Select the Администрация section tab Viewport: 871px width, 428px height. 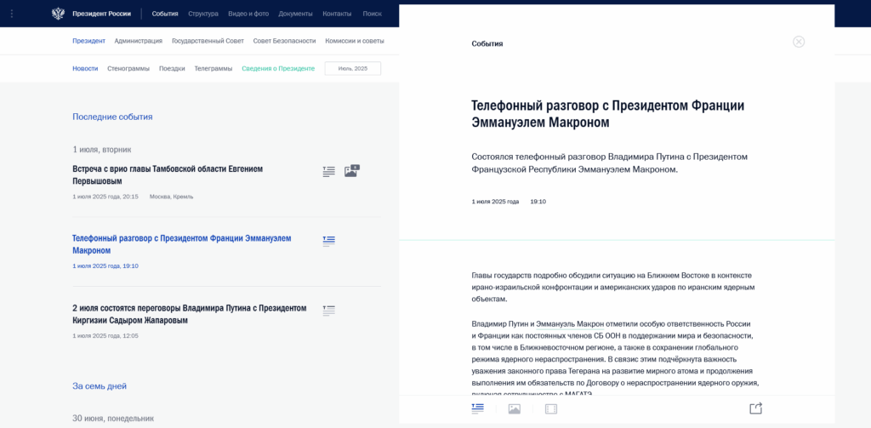point(139,41)
